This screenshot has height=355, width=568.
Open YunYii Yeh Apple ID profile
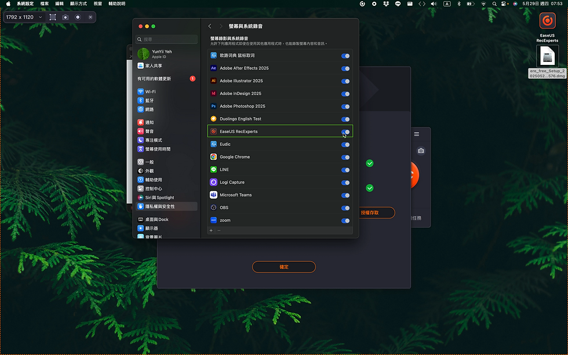[167, 53]
